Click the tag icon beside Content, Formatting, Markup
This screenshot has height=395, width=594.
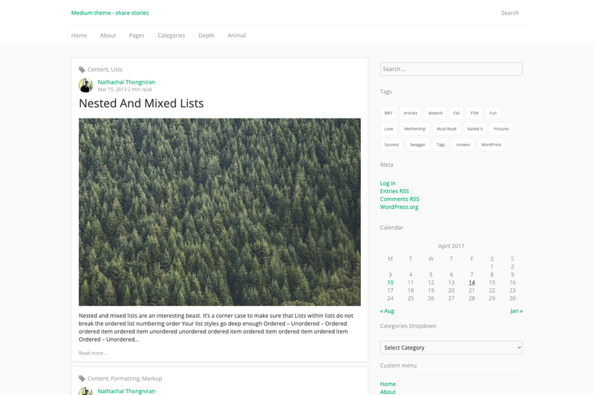82,379
